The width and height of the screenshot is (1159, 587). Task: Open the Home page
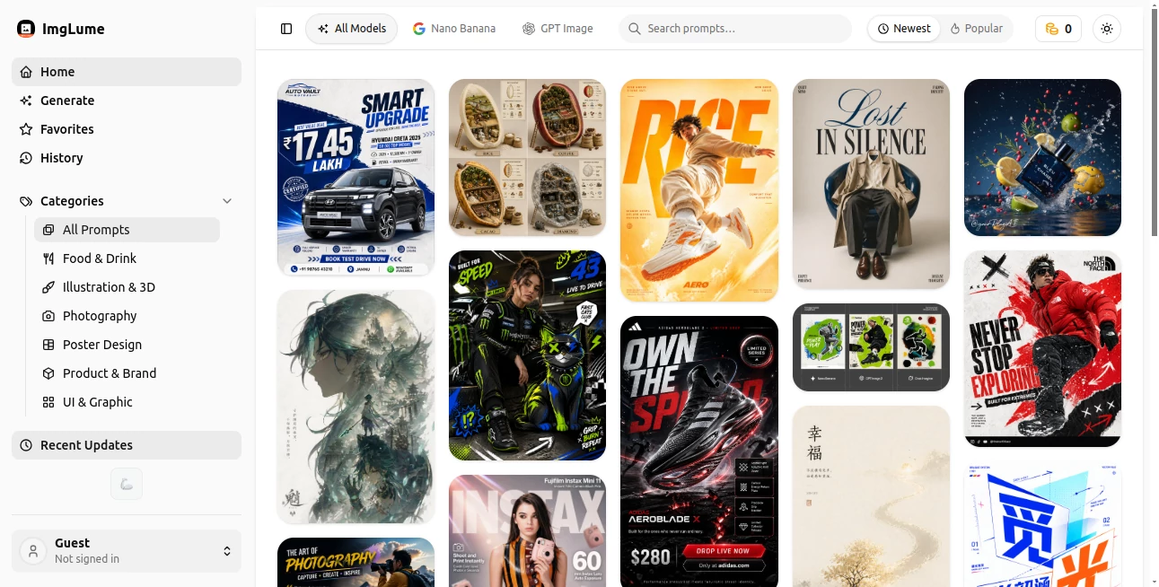pyautogui.click(x=127, y=72)
